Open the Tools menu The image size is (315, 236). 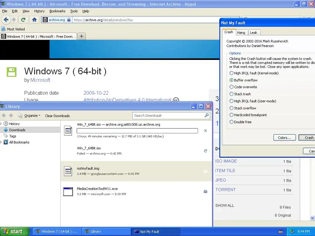tap(74, 11)
